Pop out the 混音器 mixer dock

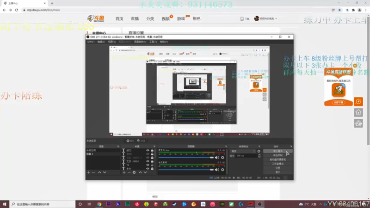pos(226,147)
